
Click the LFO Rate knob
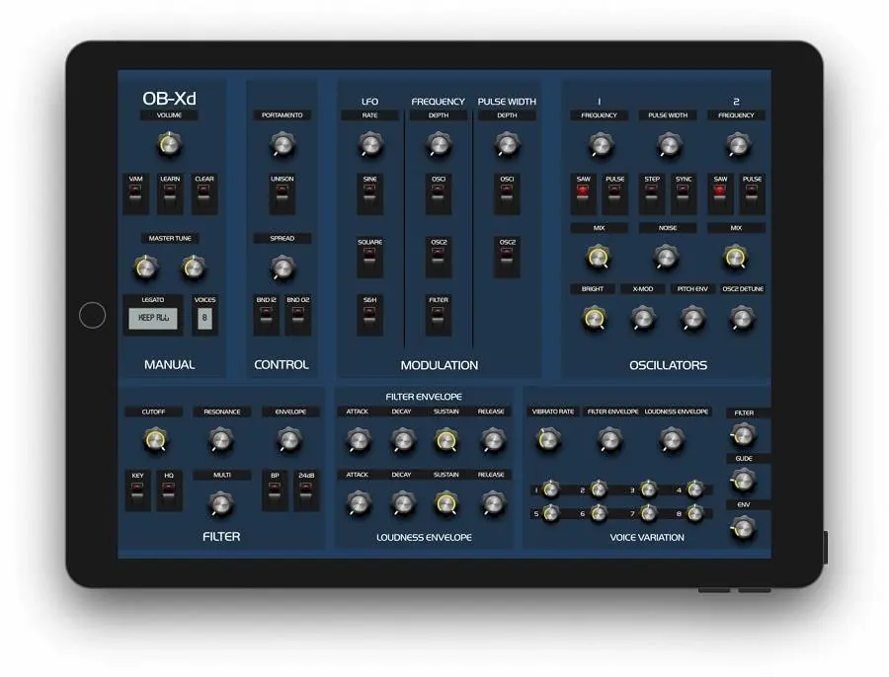[369, 145]
